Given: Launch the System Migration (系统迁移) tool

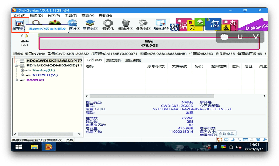Looking at the screenshot, I should click(161, 24).
